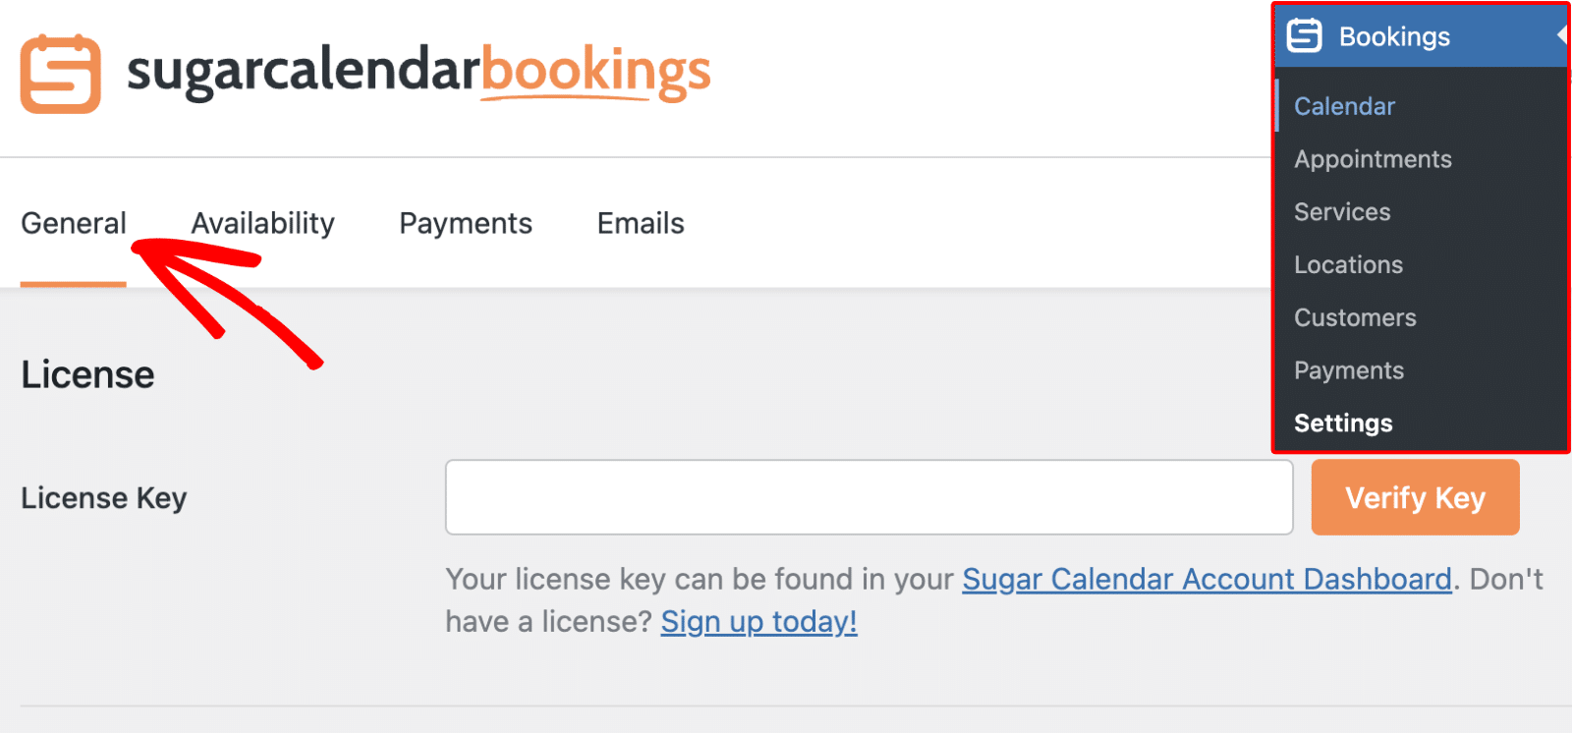Switch to the Payments settings tab

(x=465, y=223)
